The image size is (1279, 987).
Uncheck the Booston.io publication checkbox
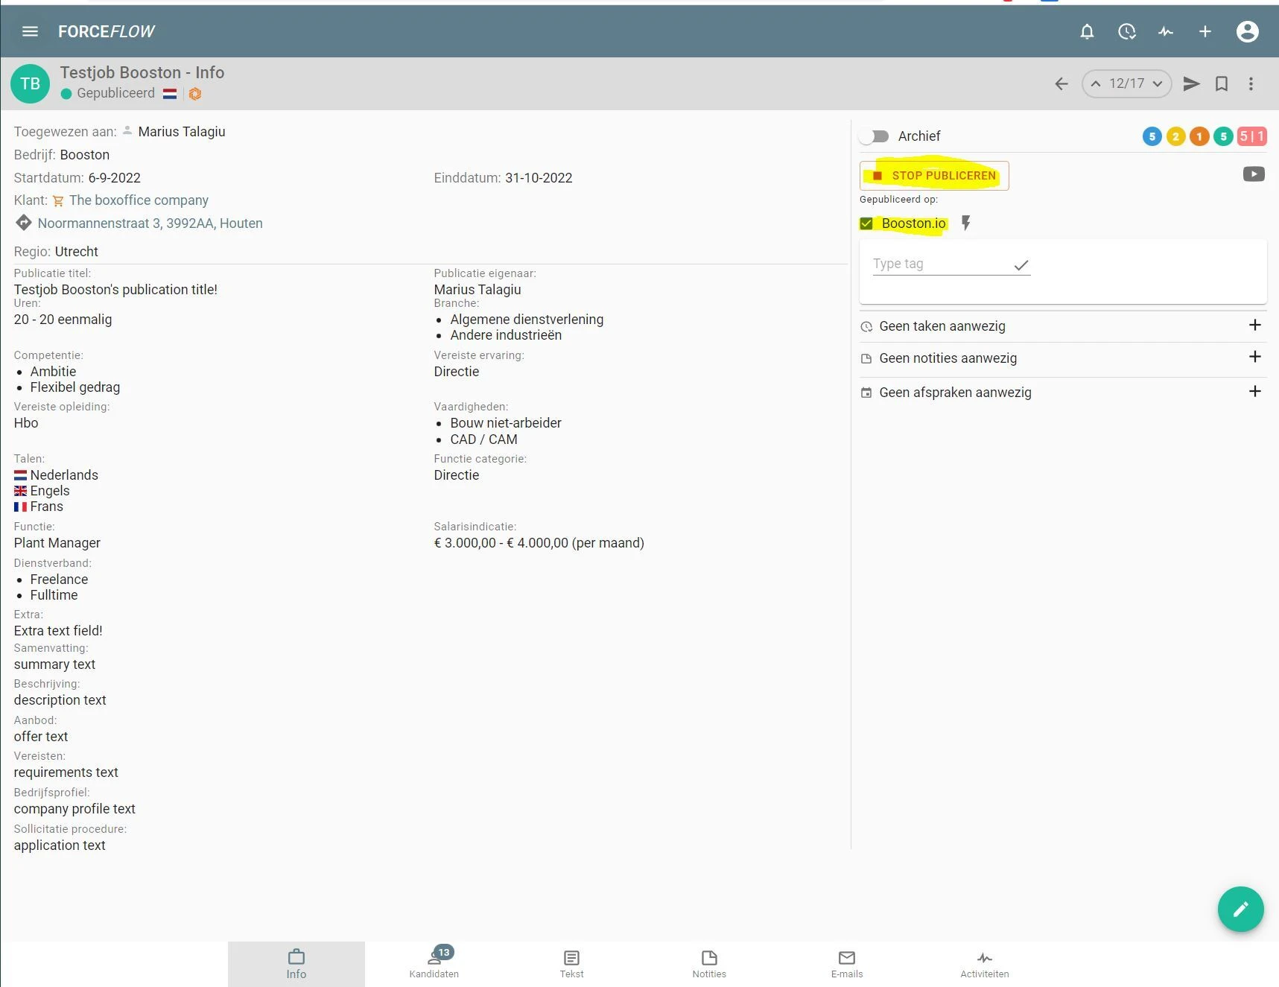[x=866, y=223]
